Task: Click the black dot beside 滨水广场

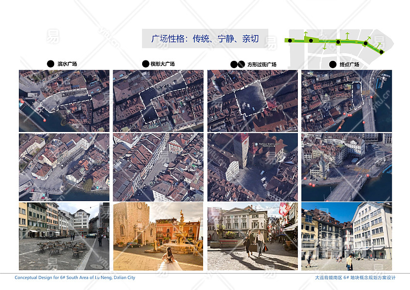Action: click(50, 64)
